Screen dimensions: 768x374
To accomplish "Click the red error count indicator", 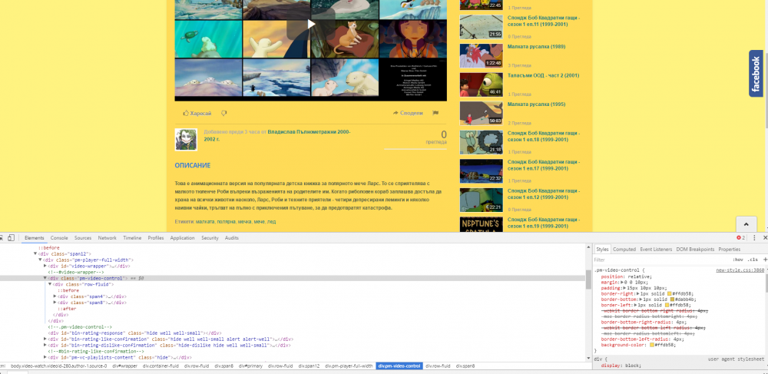I will click(x=740, y=238).
